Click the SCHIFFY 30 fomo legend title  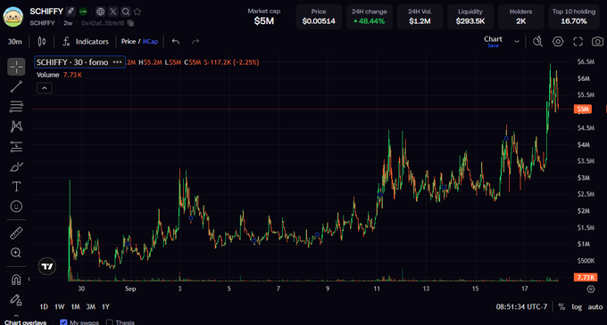pos(72,62)
